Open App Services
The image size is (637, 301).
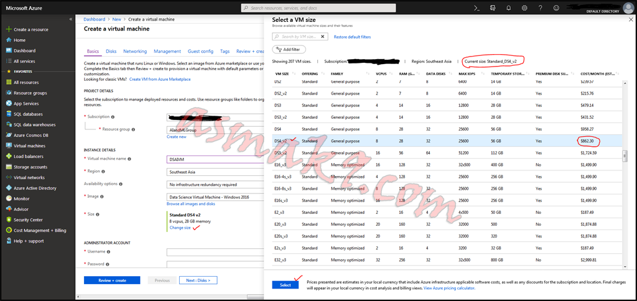tap(26, 104)
